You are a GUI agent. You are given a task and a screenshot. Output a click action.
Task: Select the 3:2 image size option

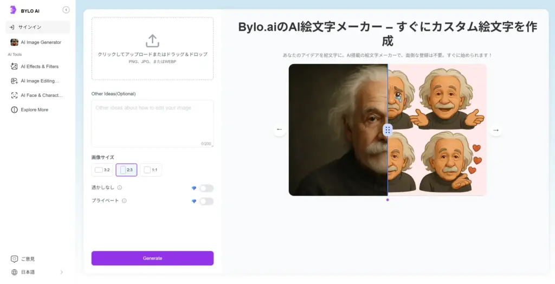[102, 170]
